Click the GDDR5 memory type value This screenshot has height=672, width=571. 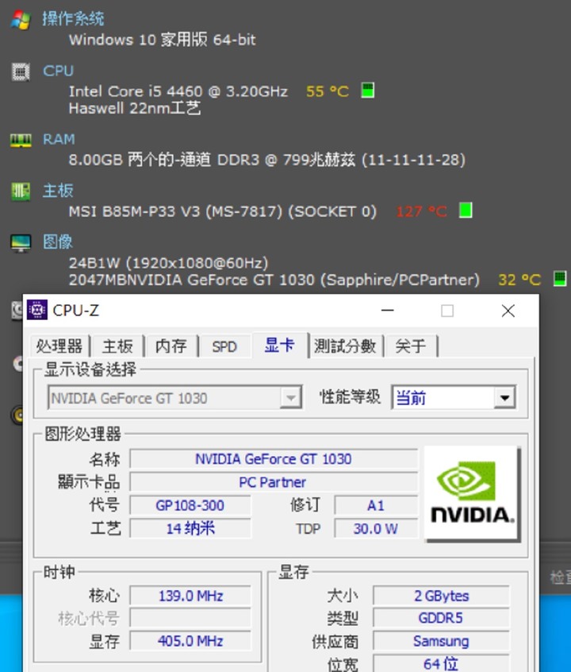(441, 618)
